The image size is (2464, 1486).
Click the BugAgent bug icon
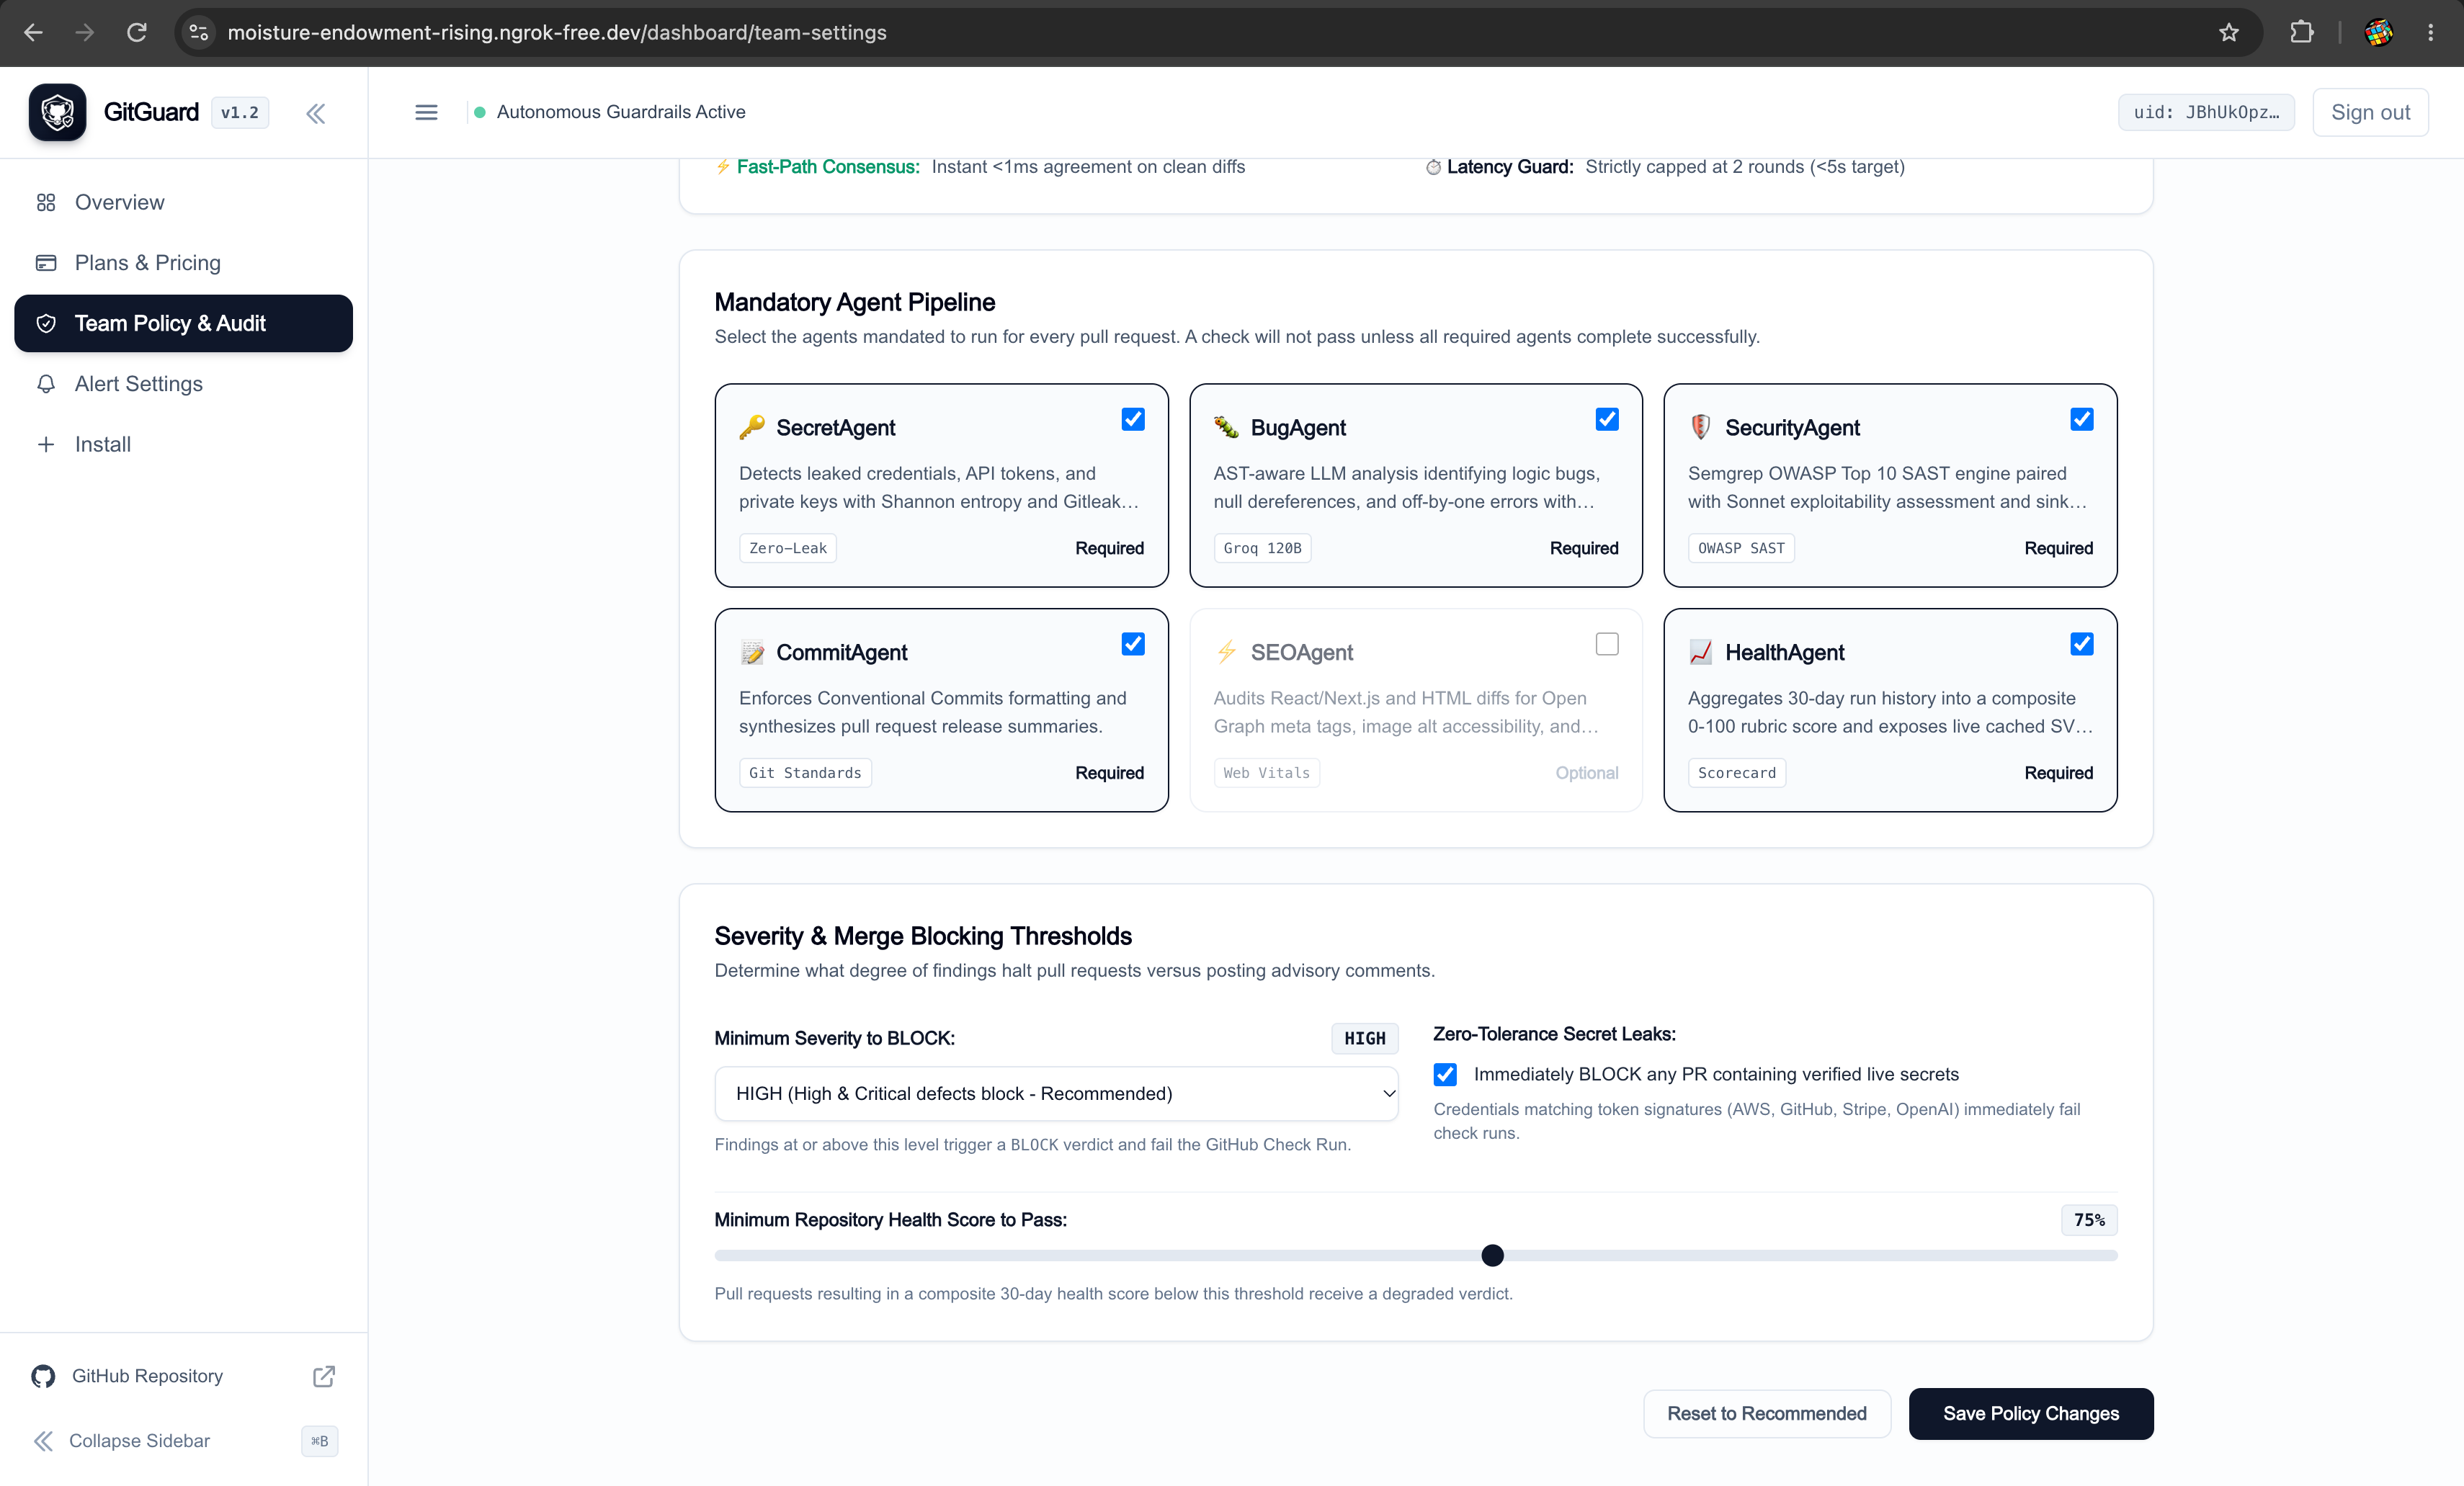pyautogui.click(x=1226, y=428)
